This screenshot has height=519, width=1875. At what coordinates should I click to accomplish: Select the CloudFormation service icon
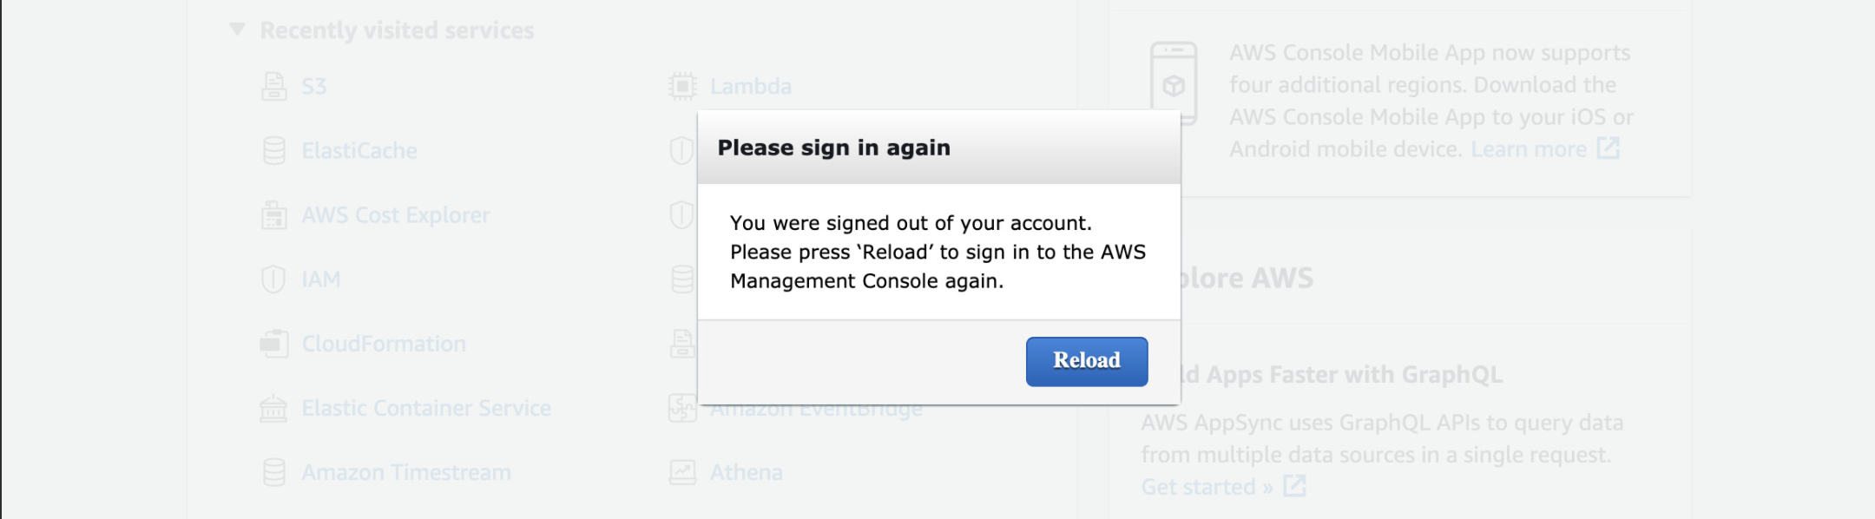tap(274, 344)
